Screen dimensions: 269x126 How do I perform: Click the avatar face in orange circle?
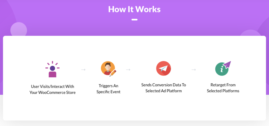click(x=107, y=68)
